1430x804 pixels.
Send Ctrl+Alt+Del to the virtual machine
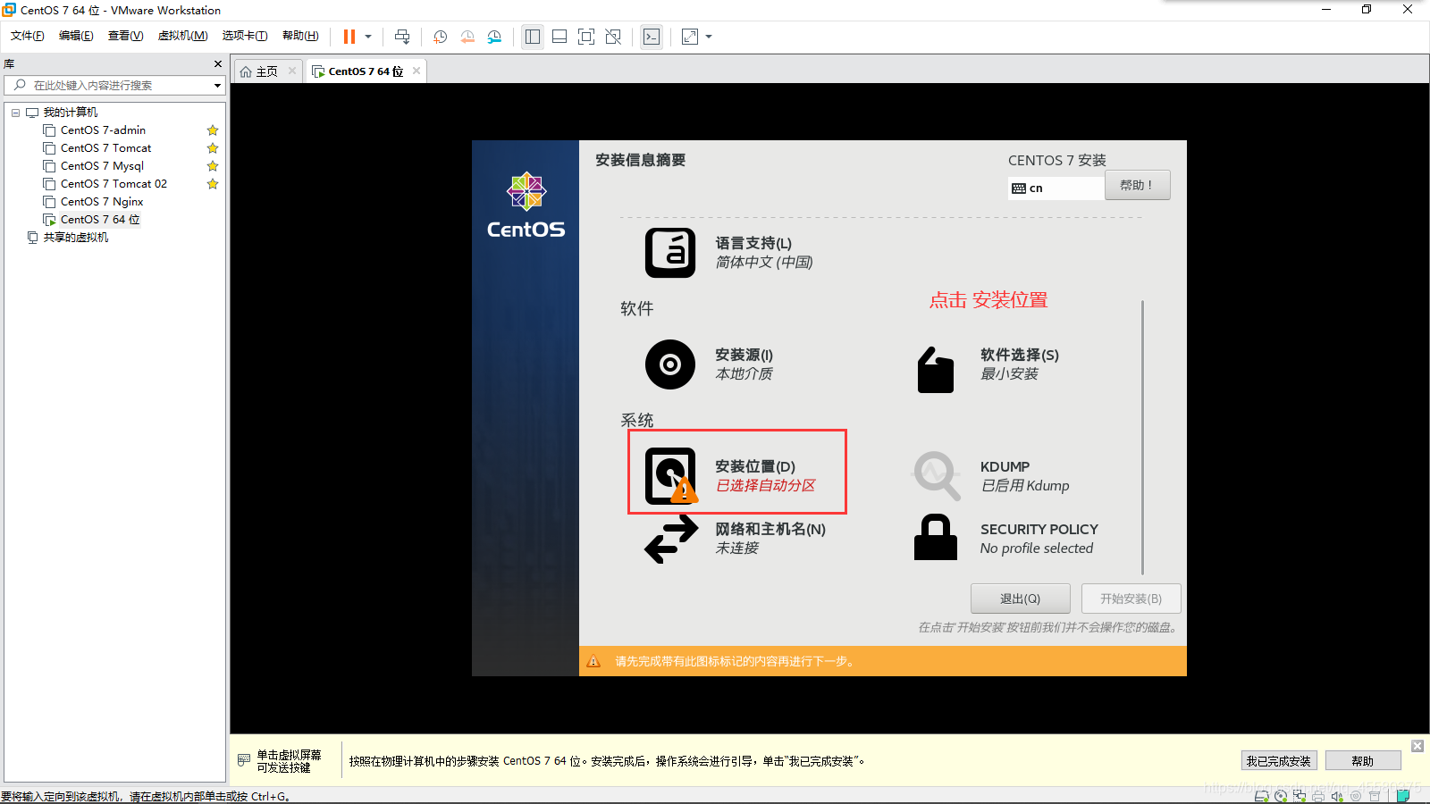click(402, 37)
